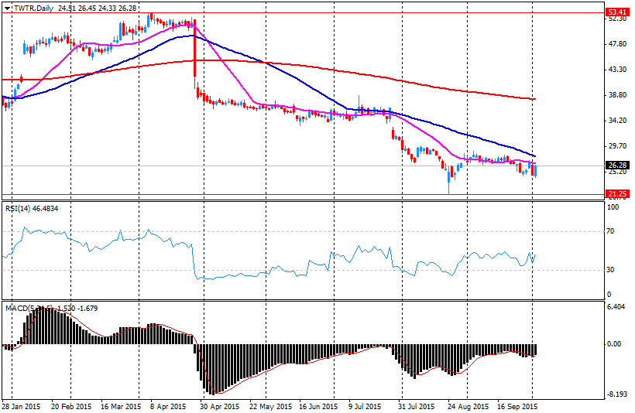Open the TWTR chart dropdown arrow
This screenshot has height=413, width=635.
point(7,8)
